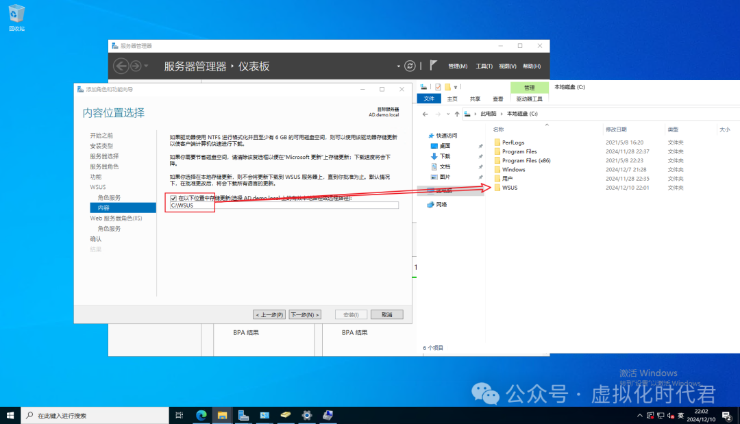The height and width of the screenshot is (424, 740).
Task: Go to 服务器选择 wizard step
Action: click(104, 156)
